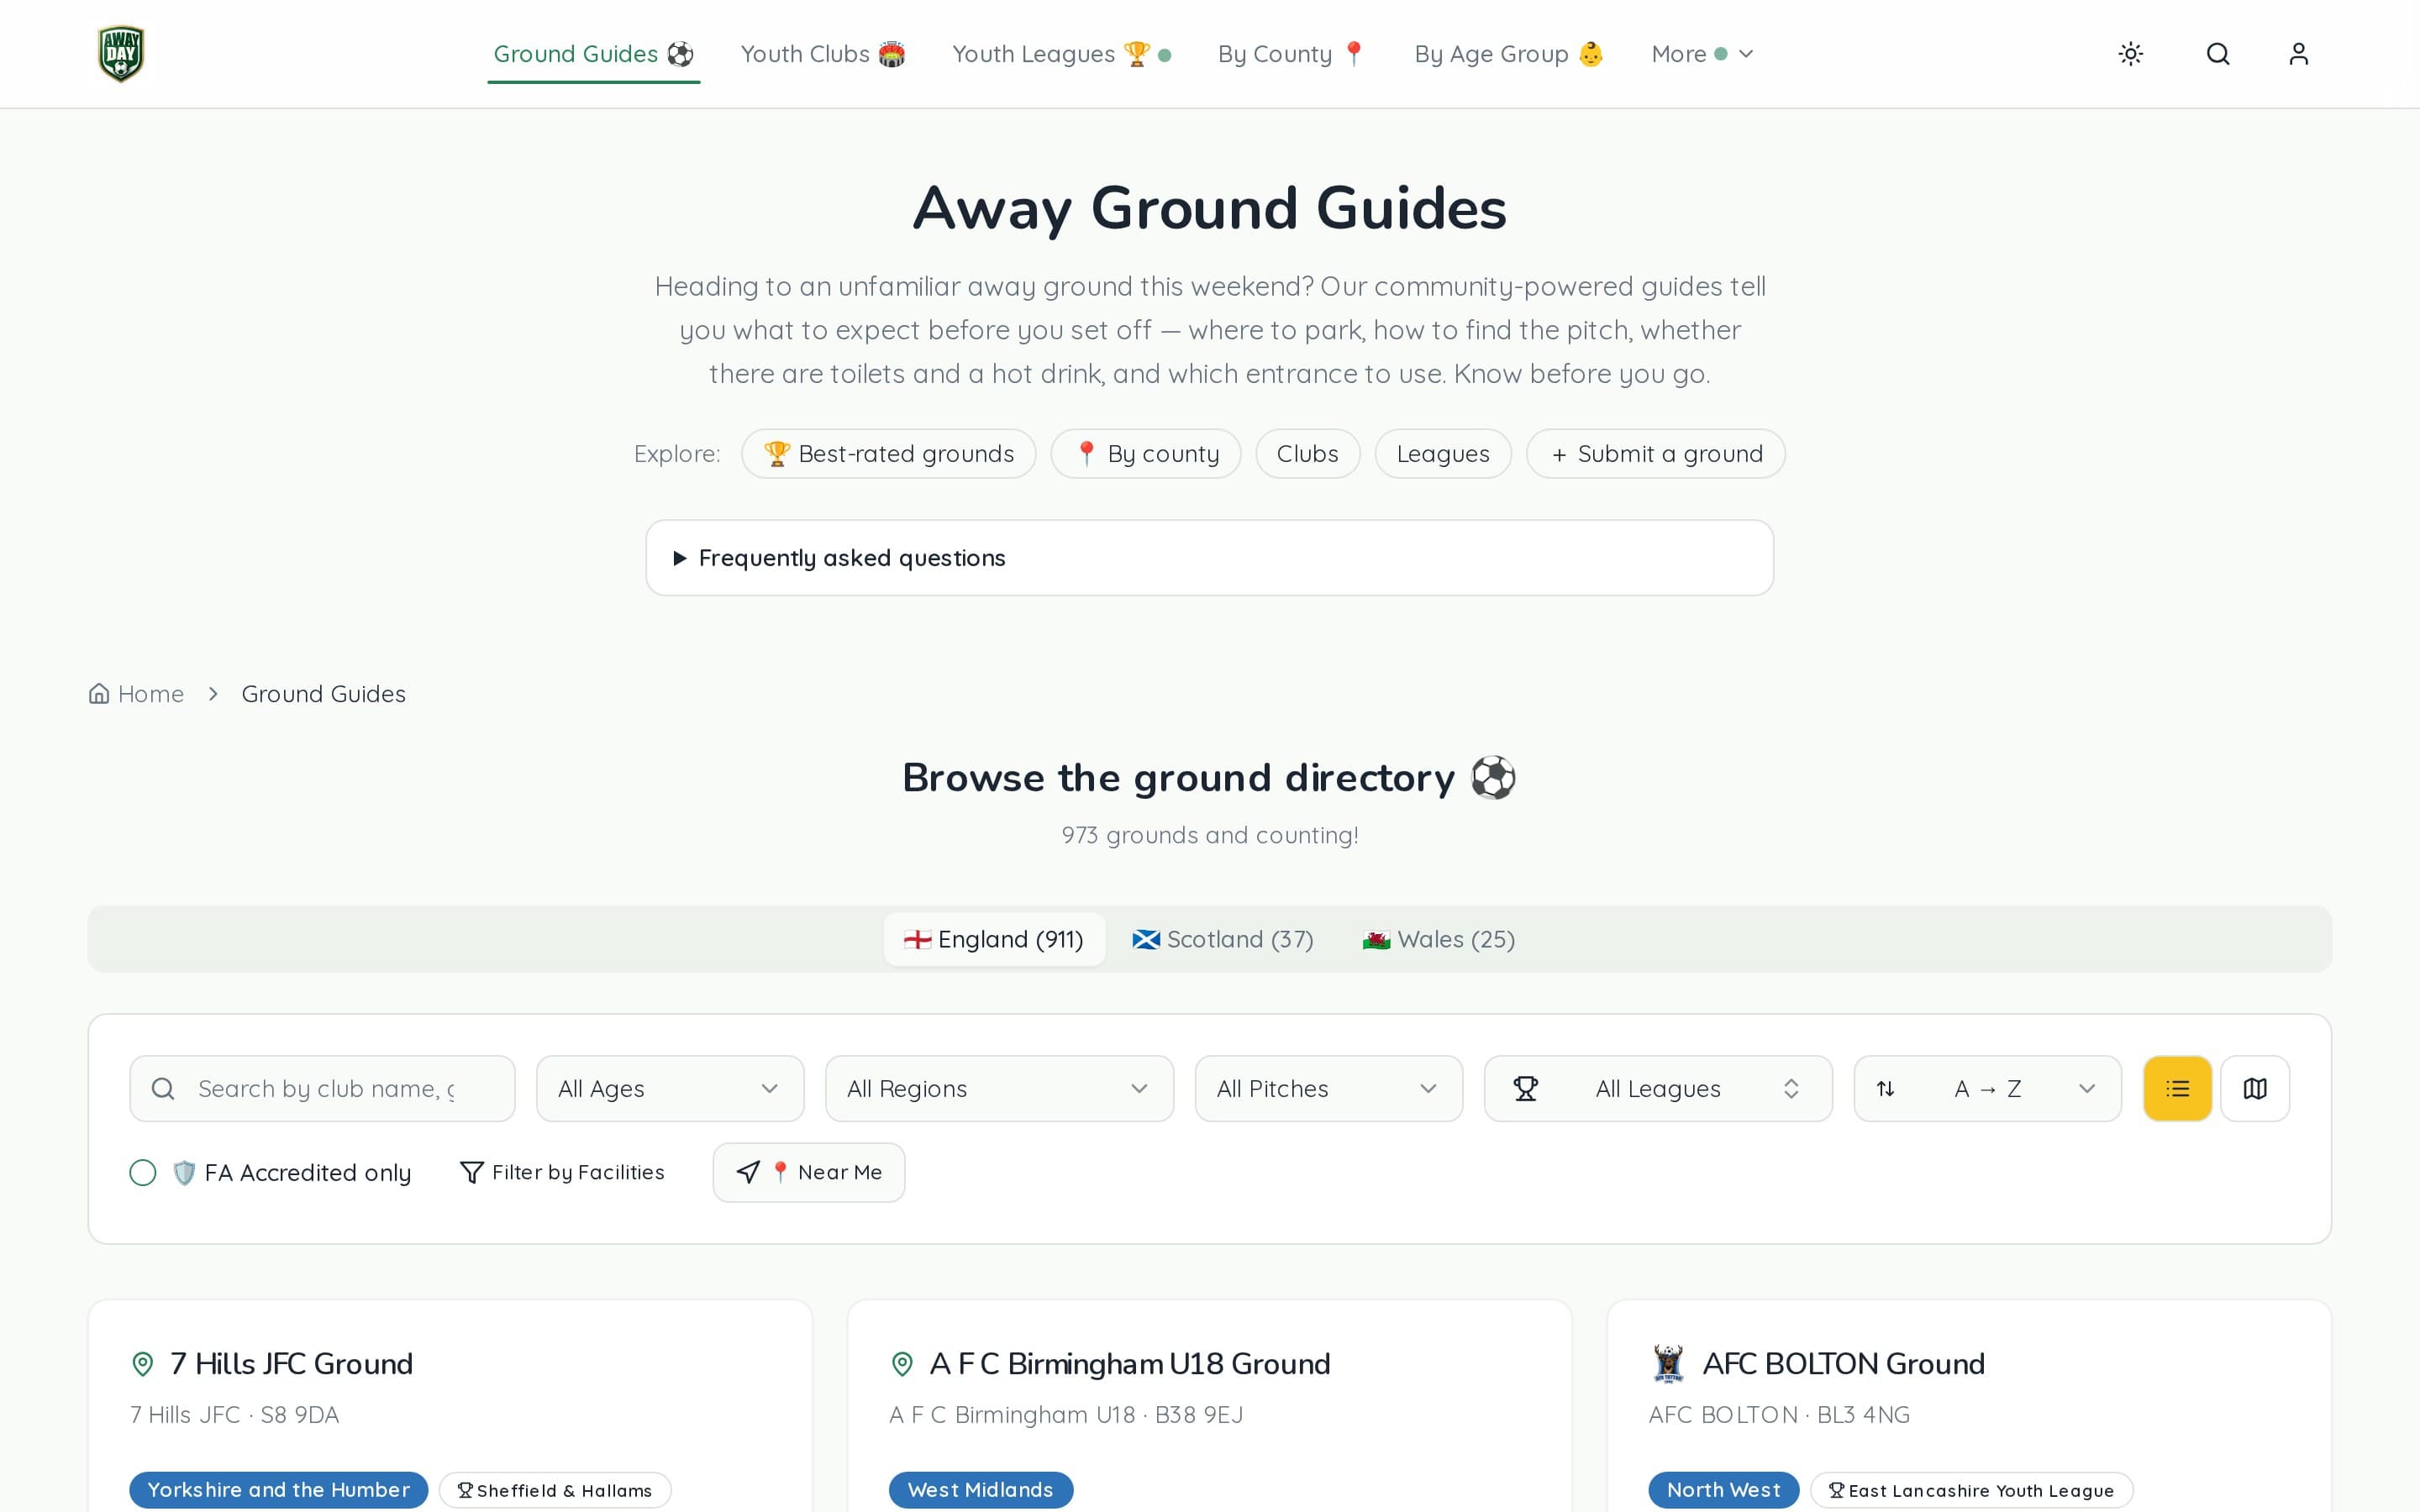Open AFC BOLTON Ground card title

1843,1363
